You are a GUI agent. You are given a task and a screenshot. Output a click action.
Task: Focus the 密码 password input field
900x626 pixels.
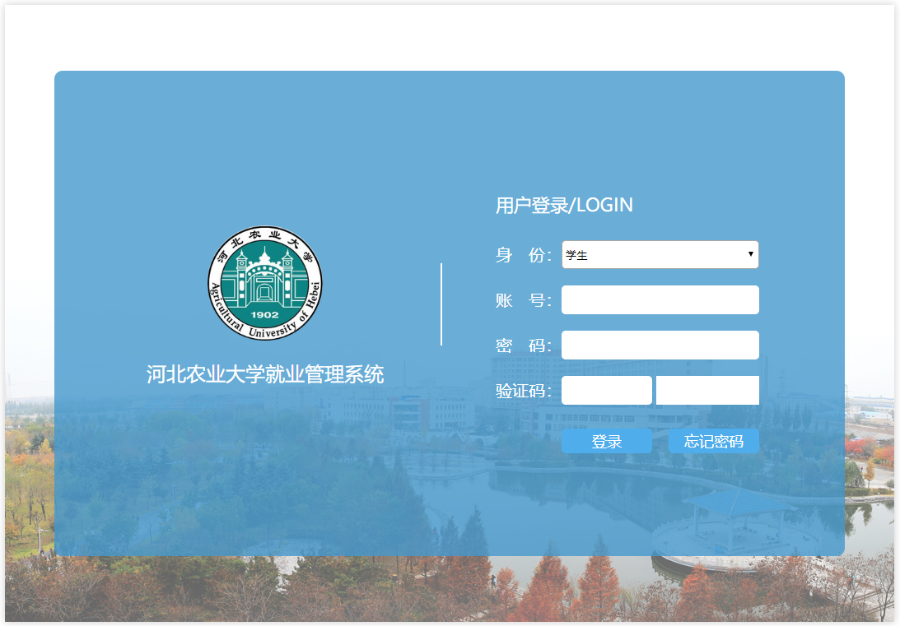pyautogui.click(x=660, y=345)
